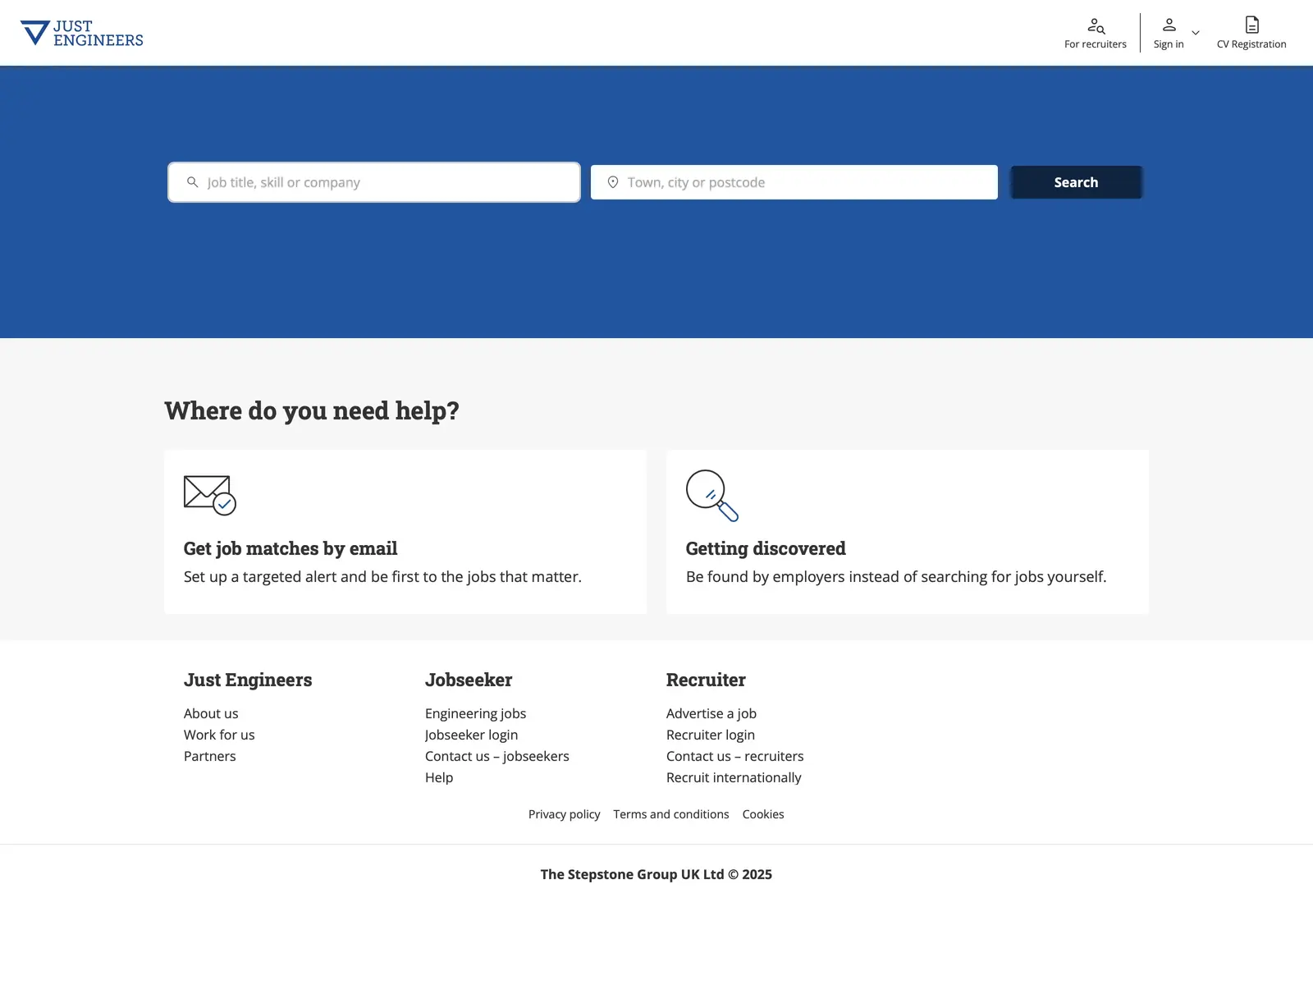Open the Terms and conditions link
The width and height of the screenshot is (1313, 985).
tap(671, 814)
